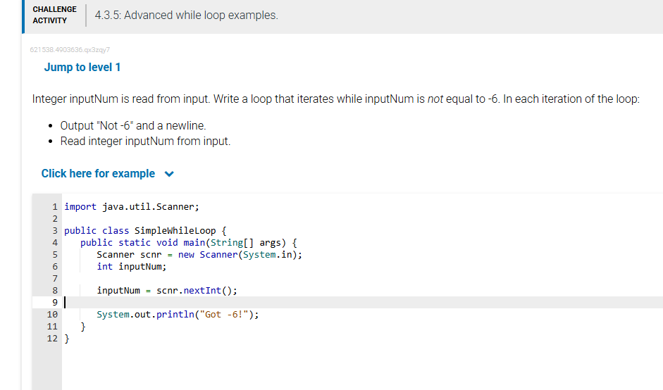
Task: Place cursor on empty code line 9
Action: [x=362, y=302]
